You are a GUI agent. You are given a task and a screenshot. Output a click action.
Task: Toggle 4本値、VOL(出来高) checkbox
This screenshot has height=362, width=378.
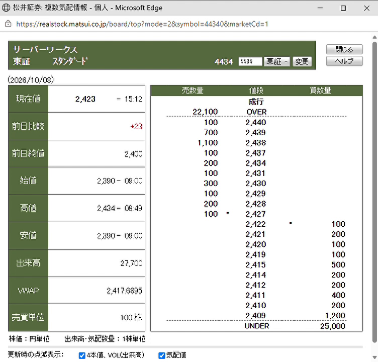click(x=82, y=355)
